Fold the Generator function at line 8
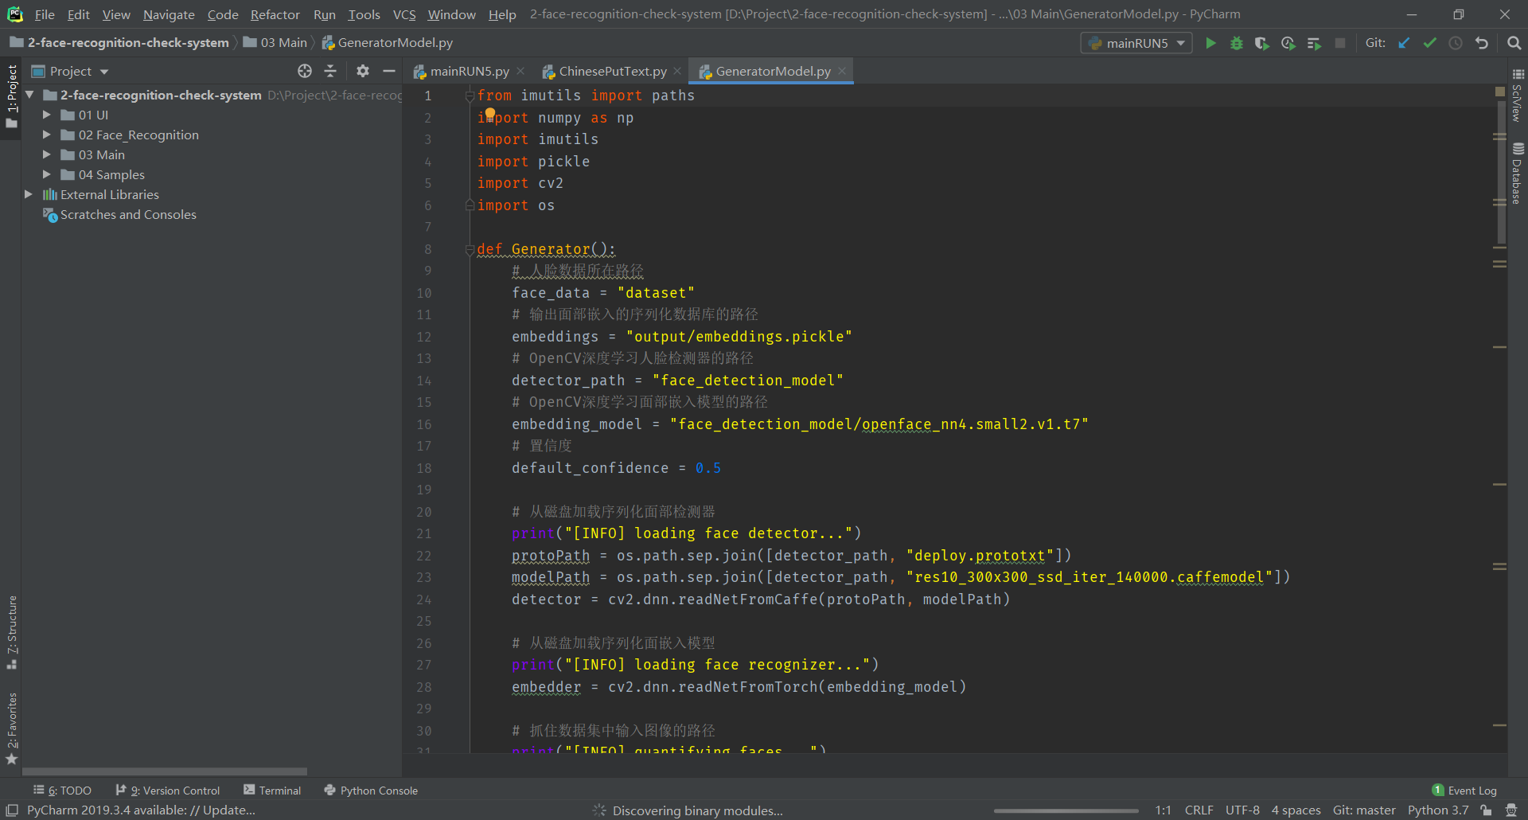The height and width of the screenshot is (820, 1528). tap(470, 249)
